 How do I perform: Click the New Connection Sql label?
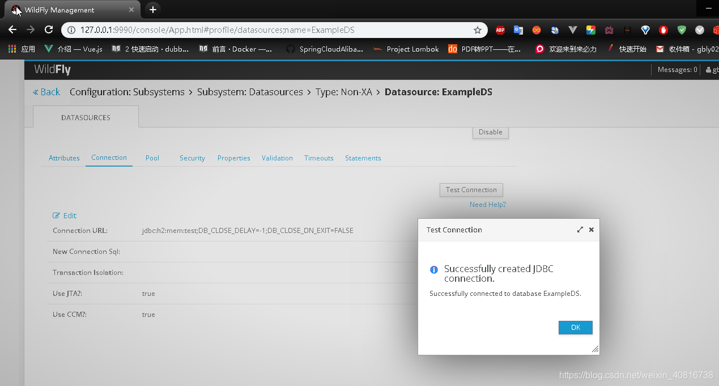[86, 252]
